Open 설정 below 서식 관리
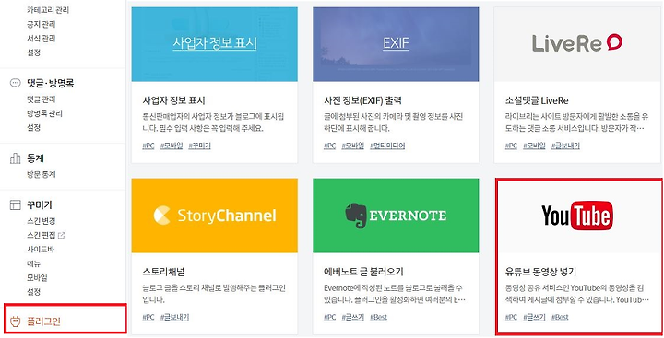Image resolution: width=664 pixels, height=338 pixels. 33,52
